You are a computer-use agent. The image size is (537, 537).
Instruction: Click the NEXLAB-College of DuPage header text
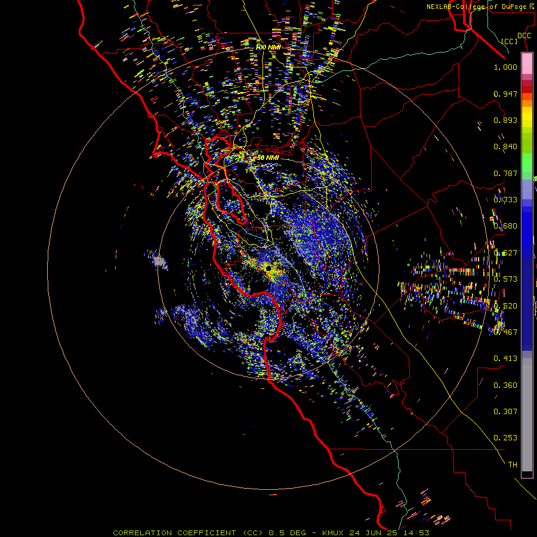pos(476,7)
